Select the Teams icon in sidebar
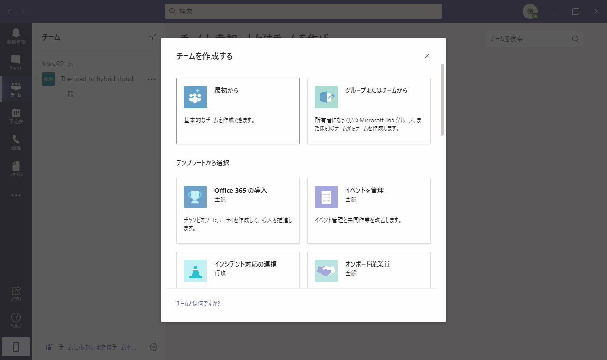 tap(16, 89)
